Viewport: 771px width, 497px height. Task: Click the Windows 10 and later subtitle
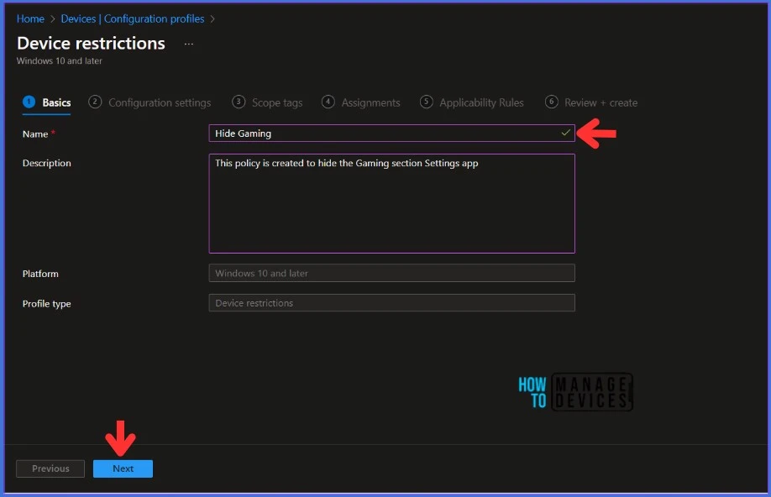(60, 61)
